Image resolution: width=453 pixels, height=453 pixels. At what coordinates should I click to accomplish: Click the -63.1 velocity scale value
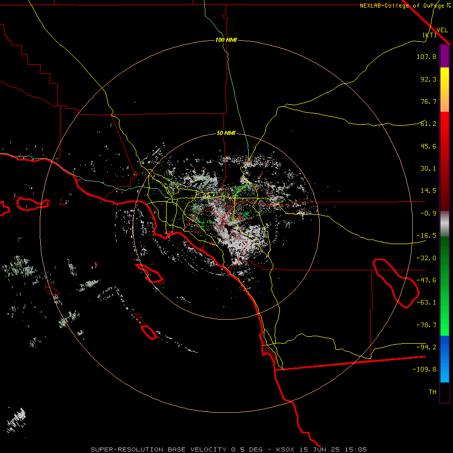pos(426,303)
